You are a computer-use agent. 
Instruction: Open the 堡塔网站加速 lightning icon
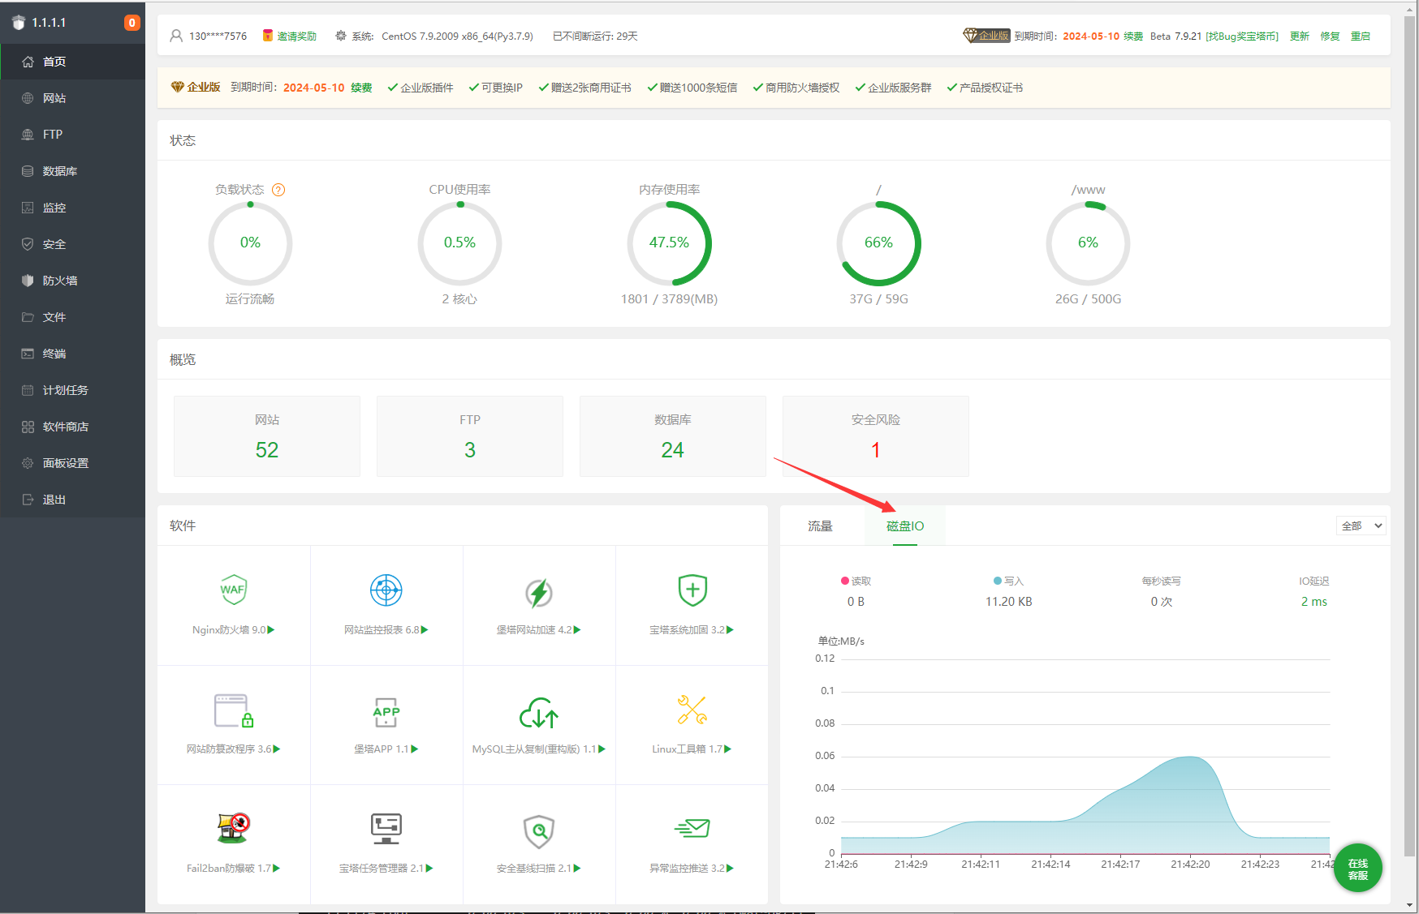pos(538,593)
